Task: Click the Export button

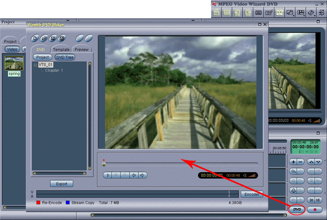Action: (62, 184)
